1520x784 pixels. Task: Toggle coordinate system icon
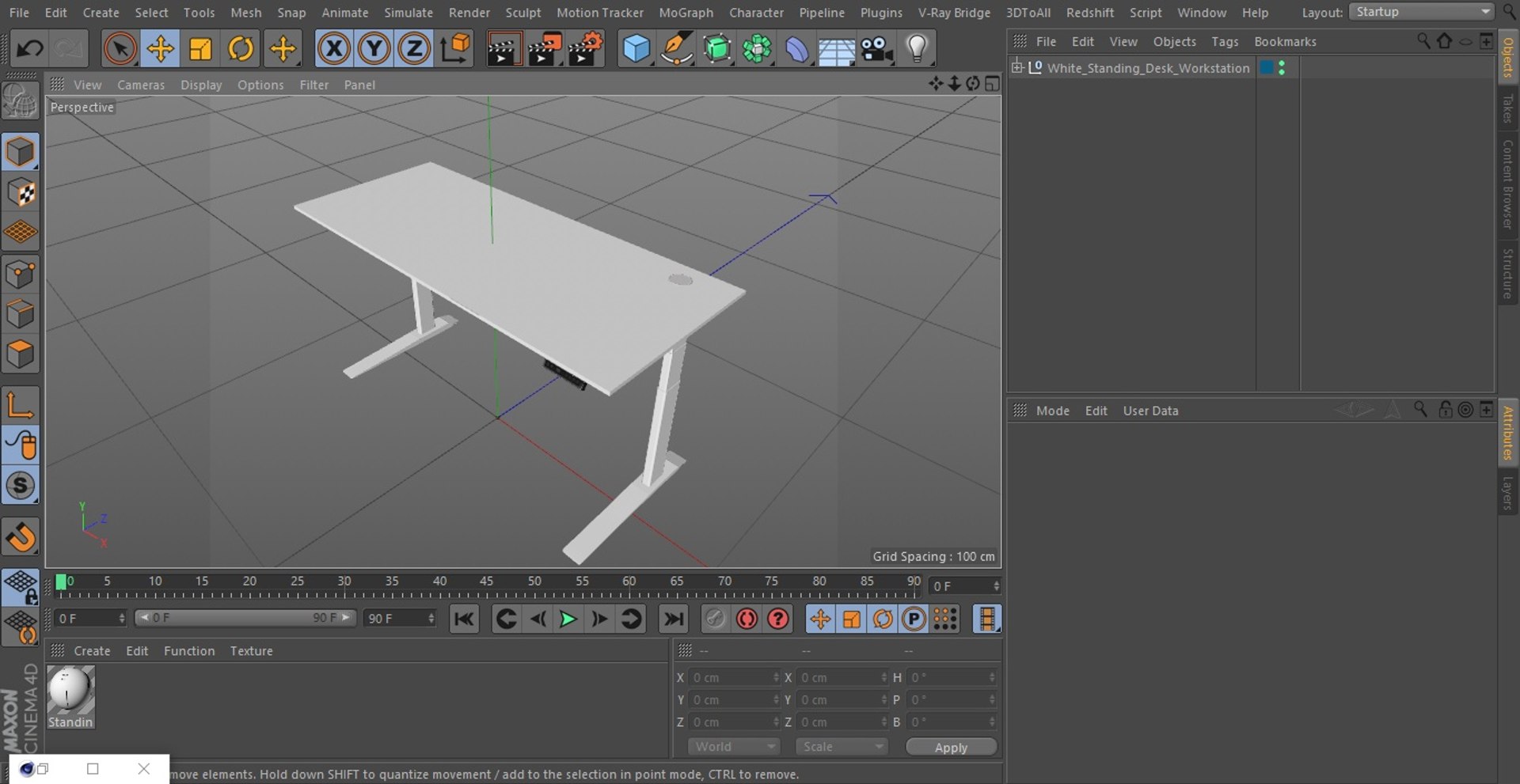tap(456, 49)
